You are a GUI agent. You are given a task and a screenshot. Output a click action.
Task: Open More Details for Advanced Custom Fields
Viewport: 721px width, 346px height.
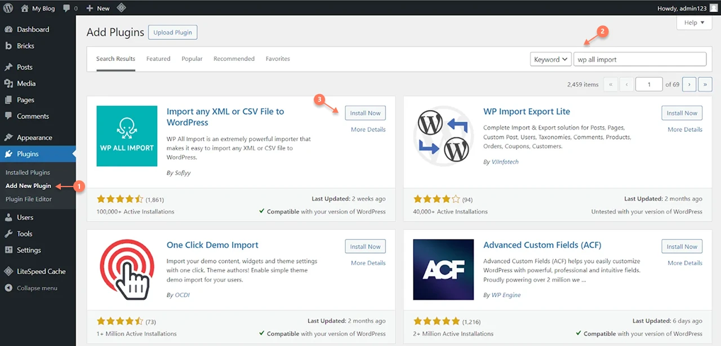(685, 263)
